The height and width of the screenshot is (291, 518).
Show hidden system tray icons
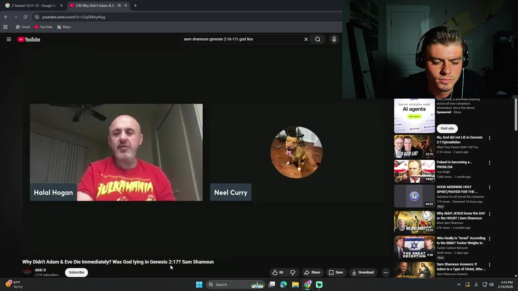pos(459,285)
